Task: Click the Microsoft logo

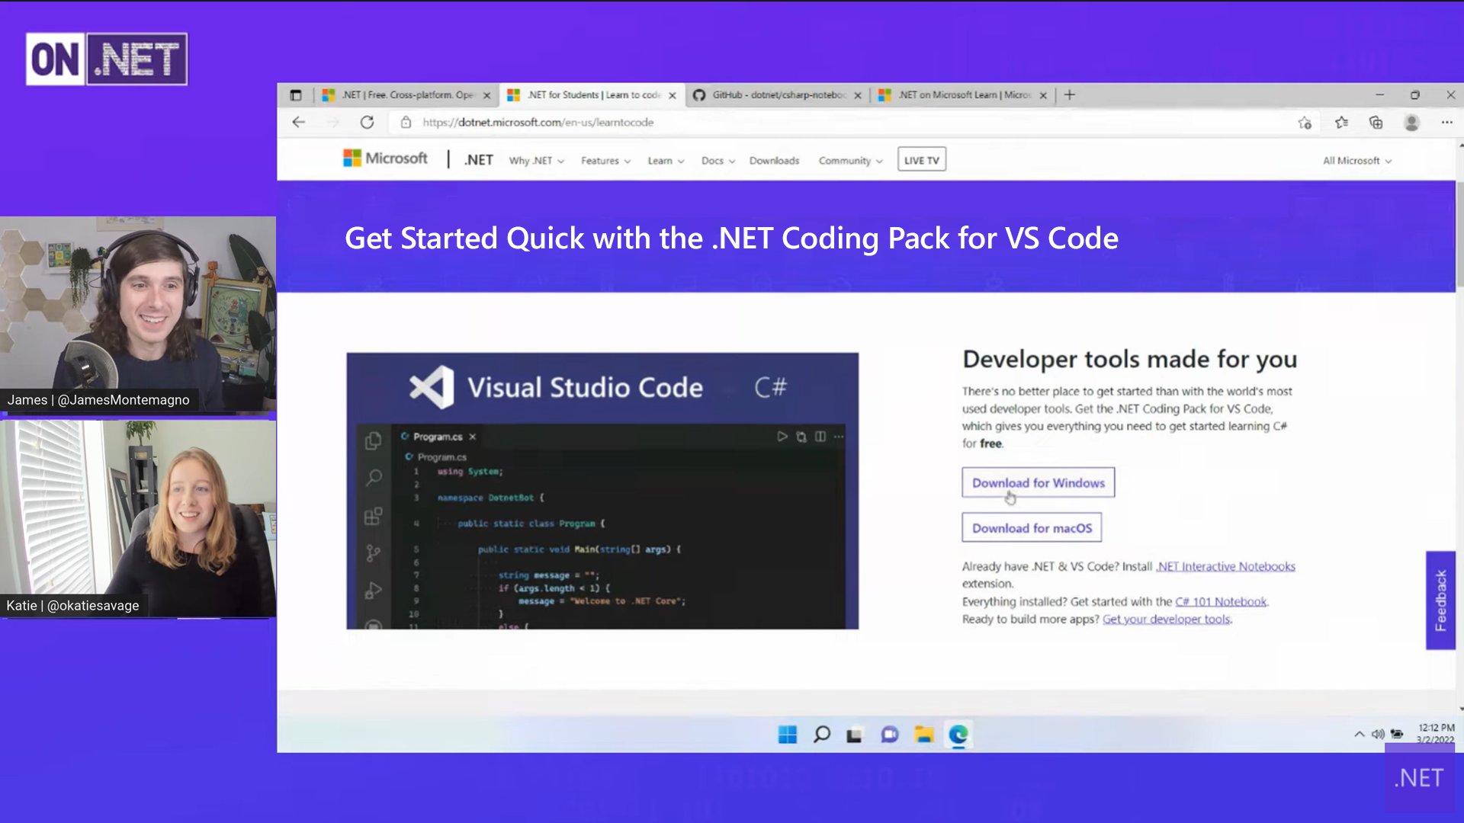Action: (x=385, y=158)
